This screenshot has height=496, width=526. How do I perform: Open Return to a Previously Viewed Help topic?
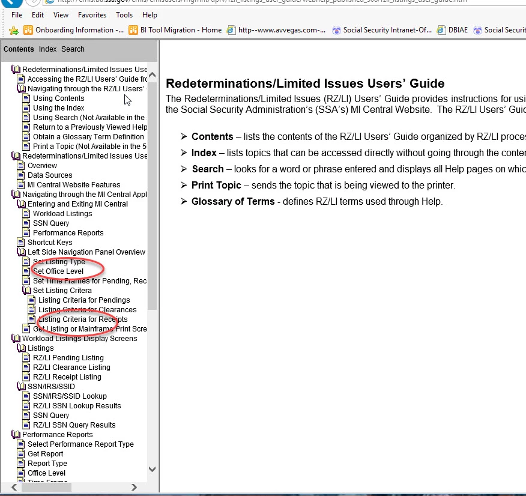click(x=90, y=127)
